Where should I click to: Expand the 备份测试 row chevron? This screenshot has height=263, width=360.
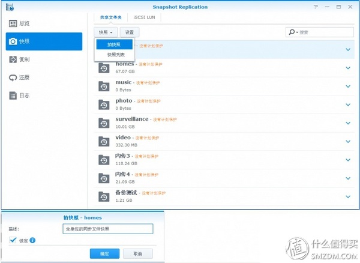348,196
